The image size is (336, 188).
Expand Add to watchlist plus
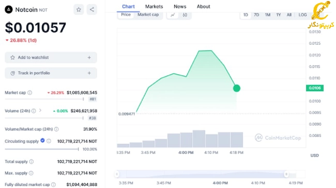89,58
